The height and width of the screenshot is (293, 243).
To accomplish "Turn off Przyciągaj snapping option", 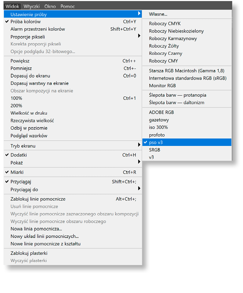I will (21, 182).
